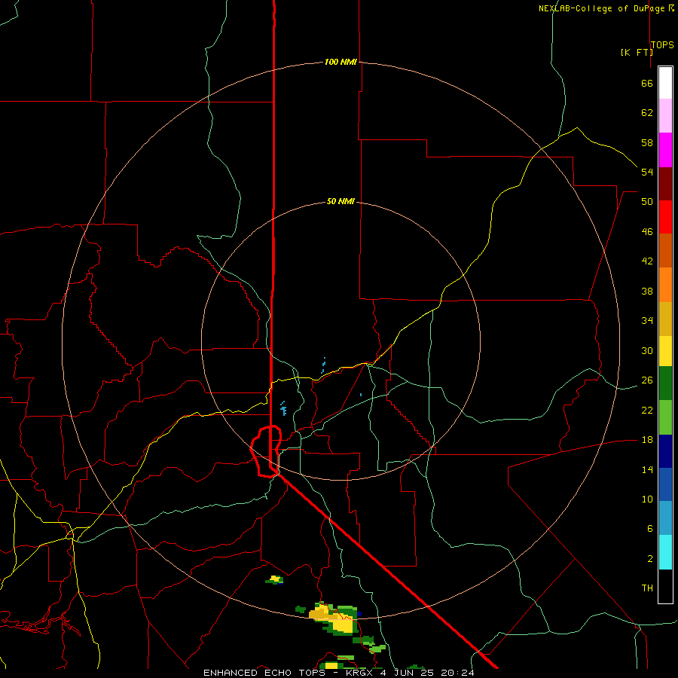Screen dimensions: 678x678
Task: Click the black TH threshold swatch
Action: click(665, 586)
